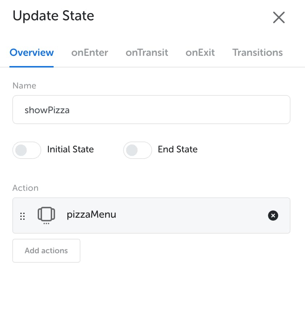Go to the onExit tab
Screen dimensions: 305x336
[200, 53]
